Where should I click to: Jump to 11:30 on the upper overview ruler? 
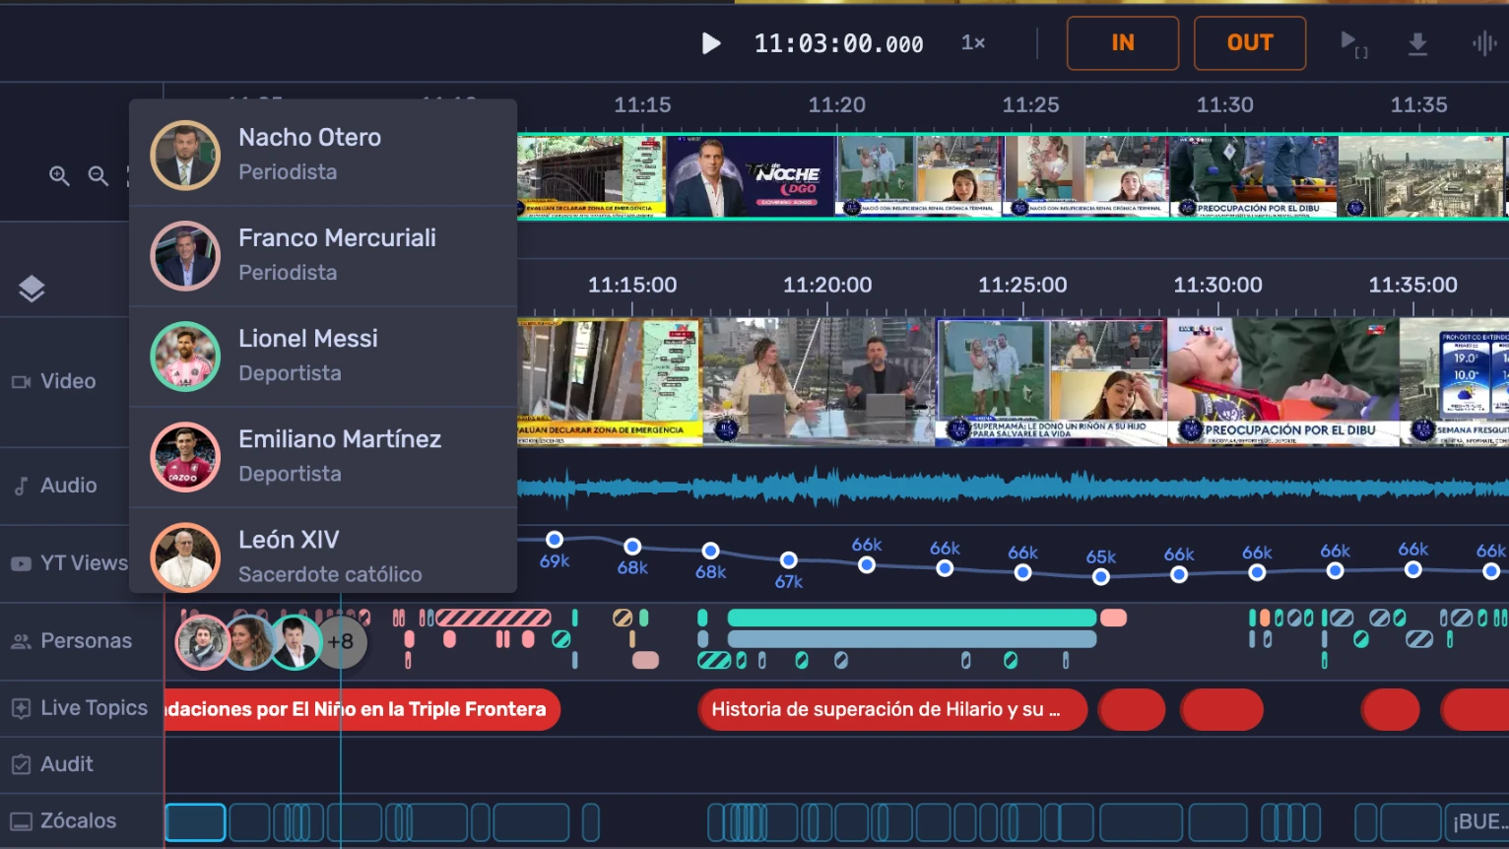click(x=1224, y=104)
